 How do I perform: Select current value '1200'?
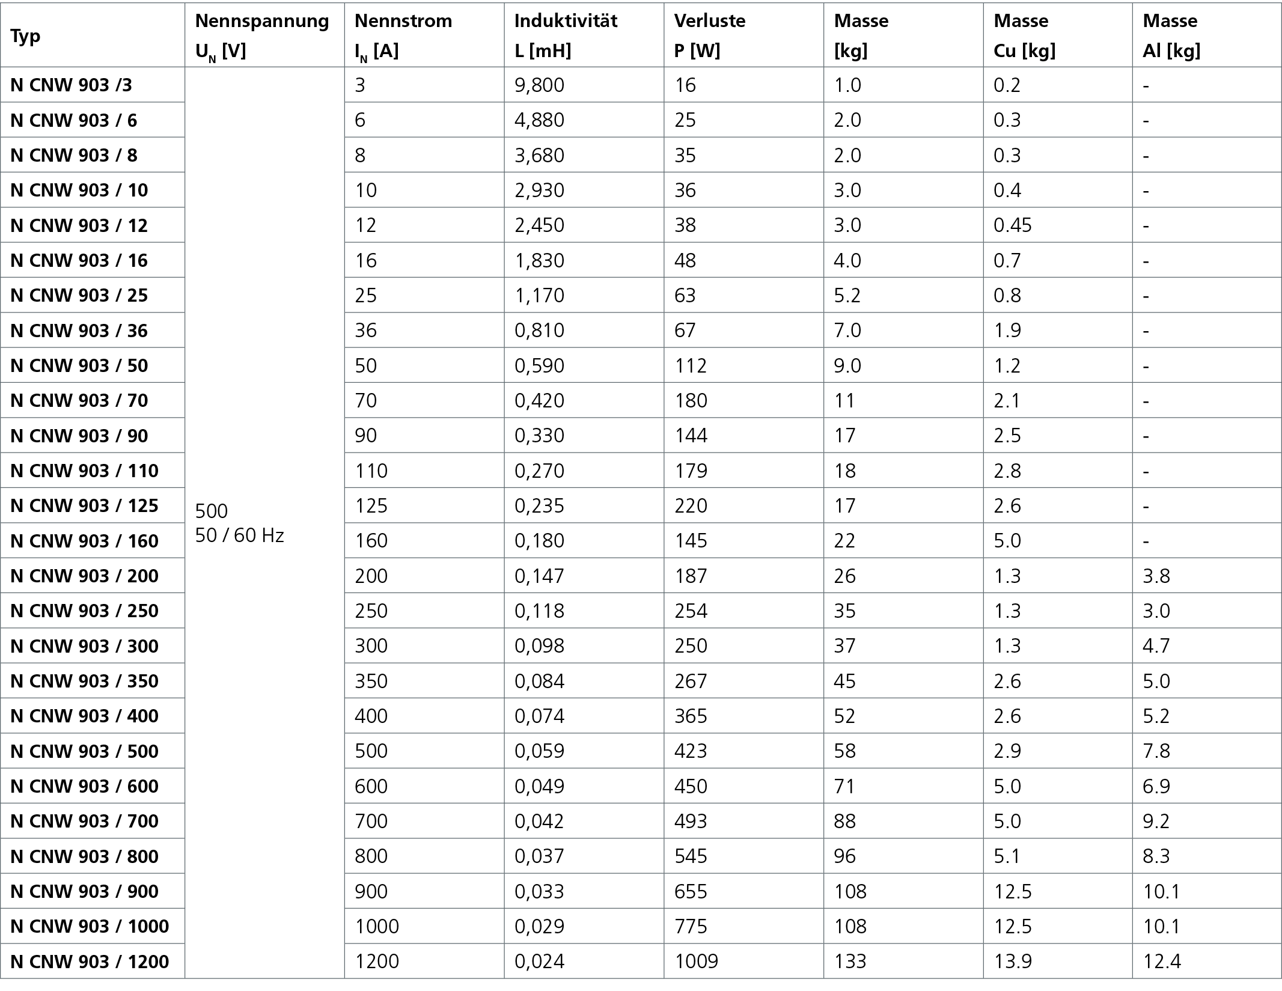coord(377,962)
